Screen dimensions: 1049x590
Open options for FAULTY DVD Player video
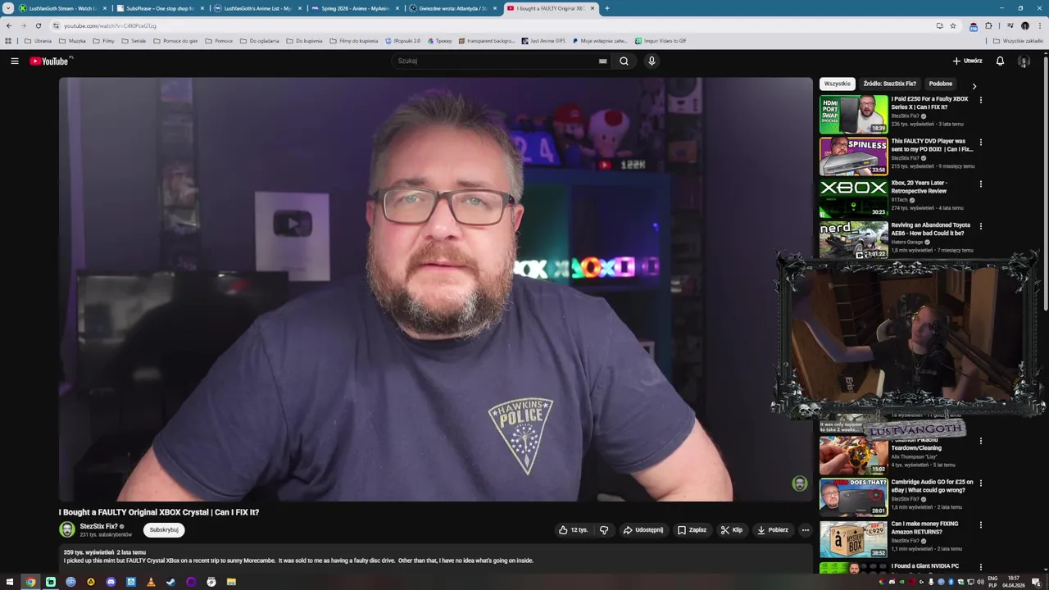click(980, 142)
